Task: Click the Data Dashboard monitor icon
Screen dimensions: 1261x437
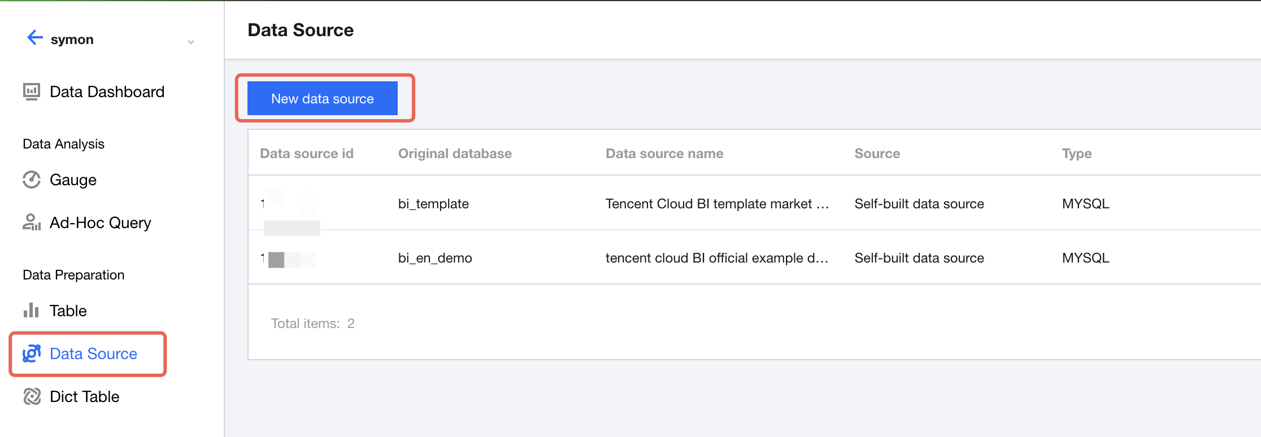Action: [x=32, y=91]
